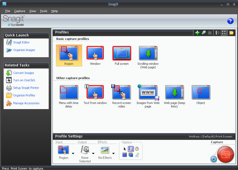The width and height of the screenshot is (238, 170).
Task: Open the new profile wizard icon
Action: (204, 32)
